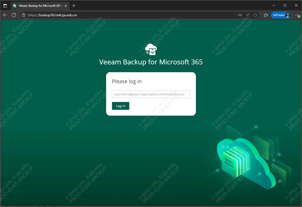Click the InPrivate profile button
Screen dimensions: 302x207
tap(281, 15)
